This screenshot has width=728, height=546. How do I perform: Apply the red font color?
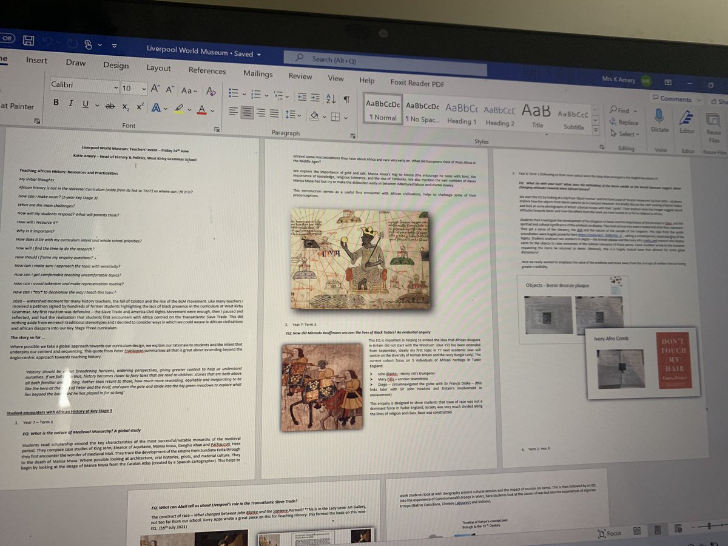pos(203,111)
